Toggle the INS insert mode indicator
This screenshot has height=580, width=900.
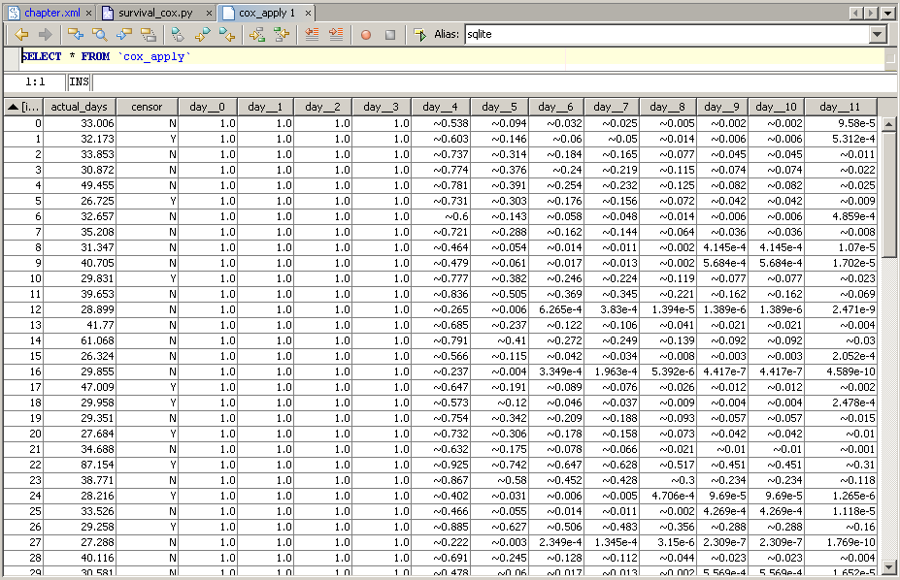(79, 81)
